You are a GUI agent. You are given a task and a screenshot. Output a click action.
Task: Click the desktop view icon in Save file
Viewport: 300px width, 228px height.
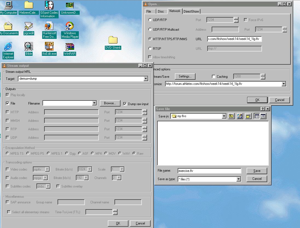click(x=240, y=116)
